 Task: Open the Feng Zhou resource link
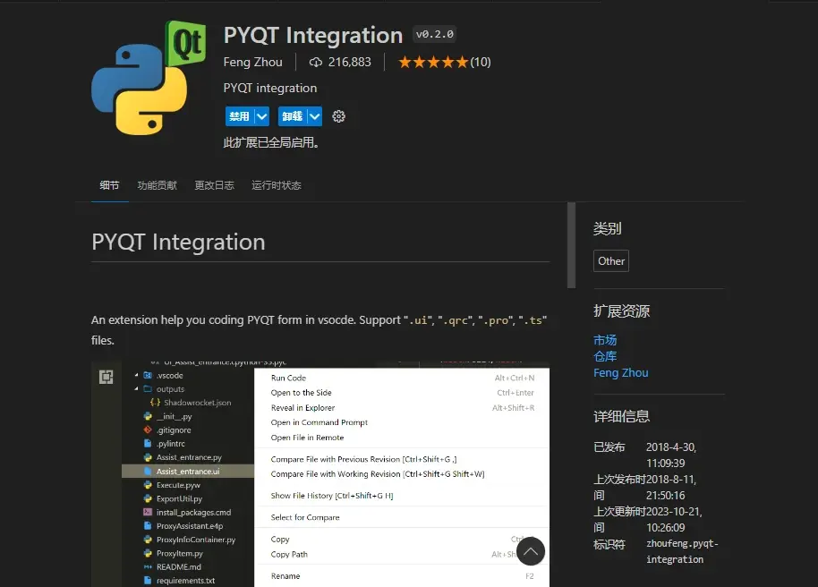621,372
